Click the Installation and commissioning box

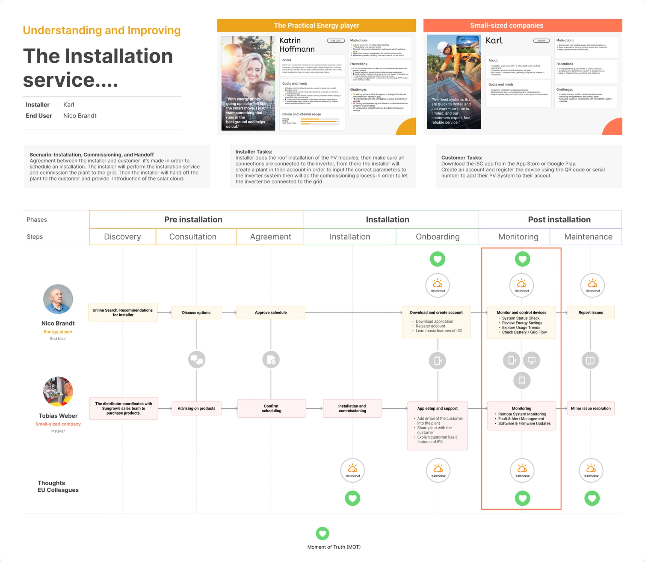point(352,408)
